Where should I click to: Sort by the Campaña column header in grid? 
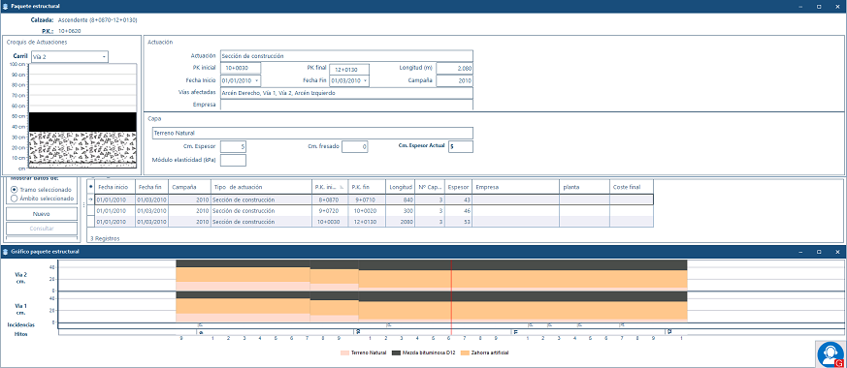189,187
